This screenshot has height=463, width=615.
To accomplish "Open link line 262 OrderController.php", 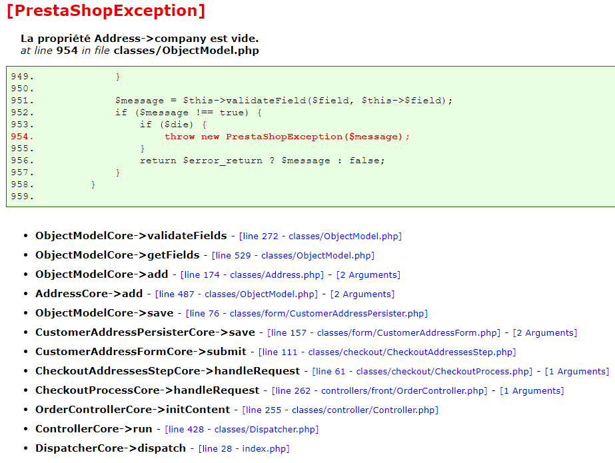I will pos(380,391).
